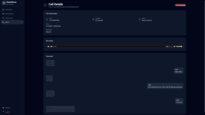Click the Neutral sentiment value
The width and height of the screenshot is (205, 115).
(x=49, y=32)
